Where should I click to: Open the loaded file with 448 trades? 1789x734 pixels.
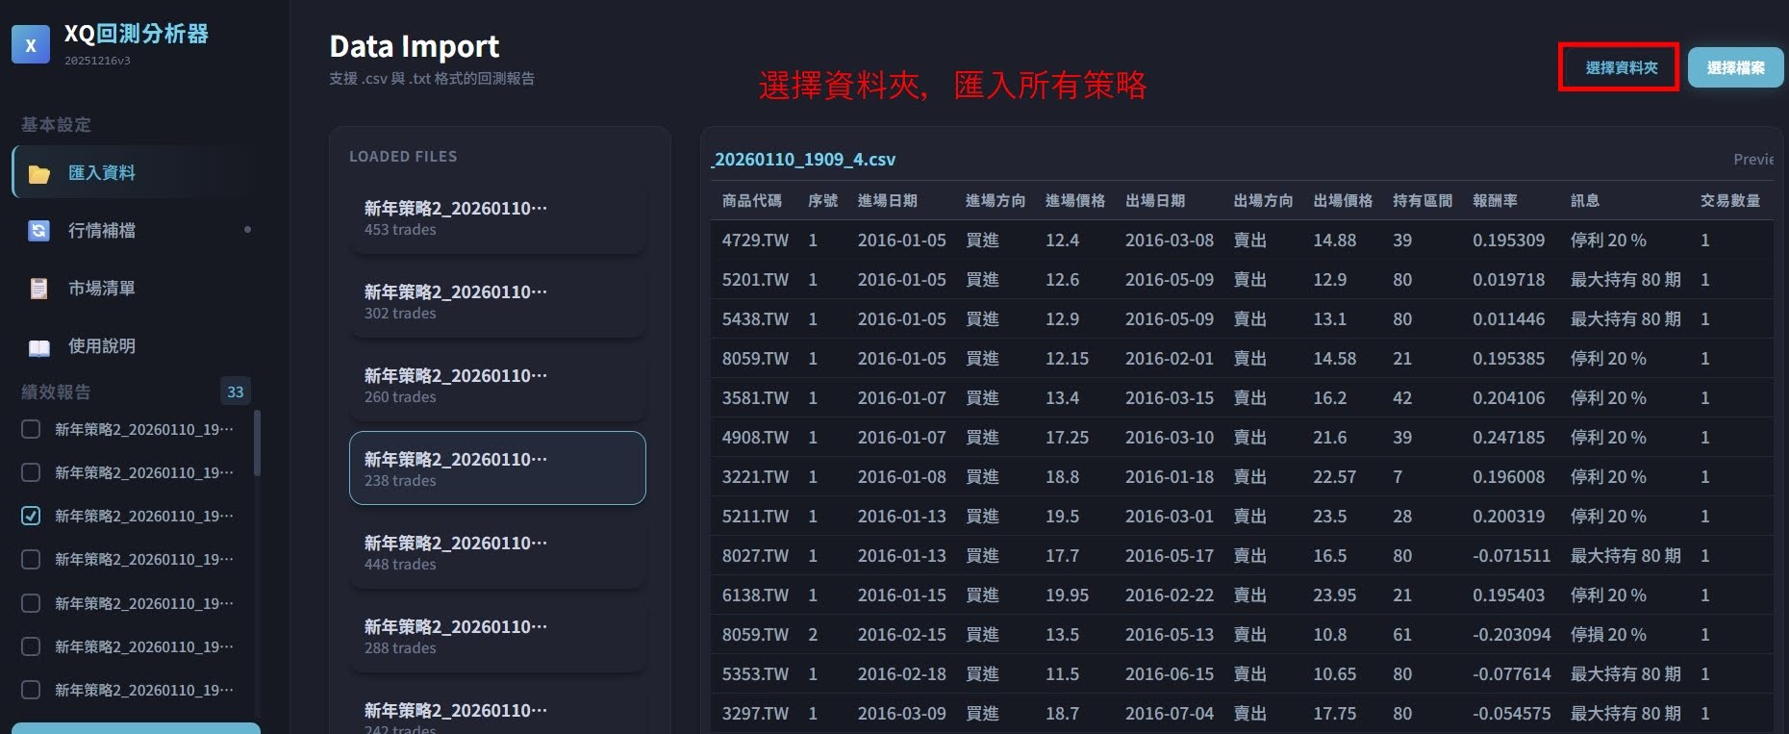coord(497,552)
